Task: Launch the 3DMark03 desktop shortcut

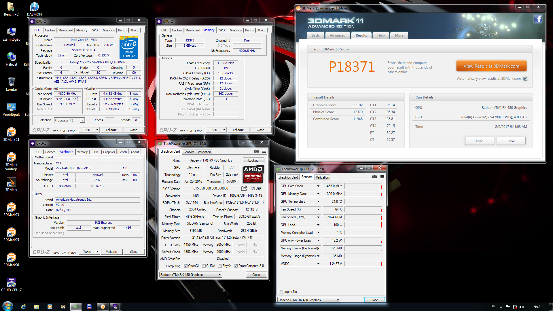Action: pyautogui.click(x=11, y=210)
